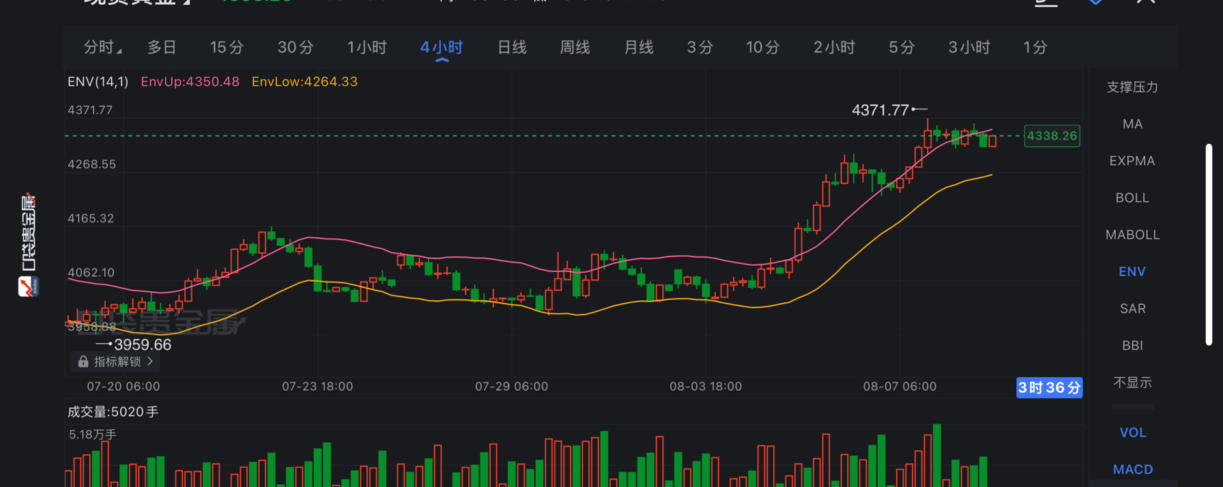Image resolution: width=1223 pixels, height=487 pixels.
Task: Click the current price tag 4338.26
Action: 1052,136
